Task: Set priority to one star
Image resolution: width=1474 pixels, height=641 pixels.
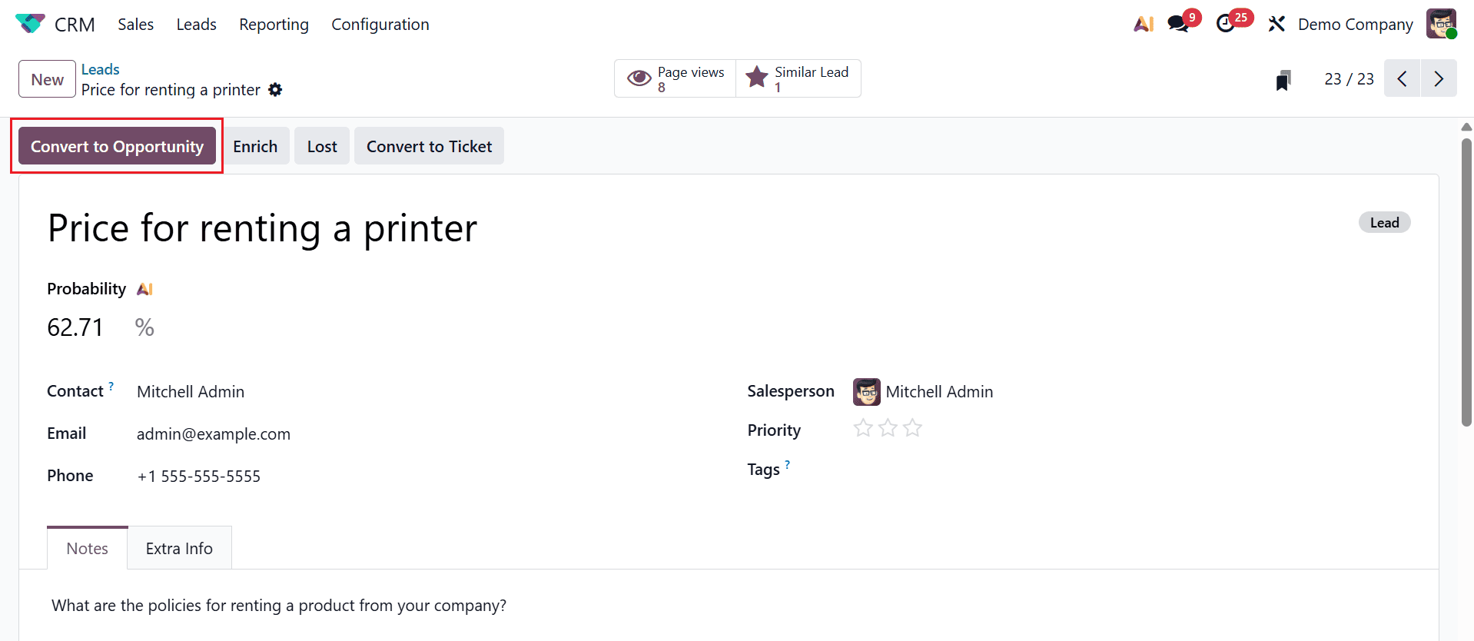Action: click(x=863, y=428)
